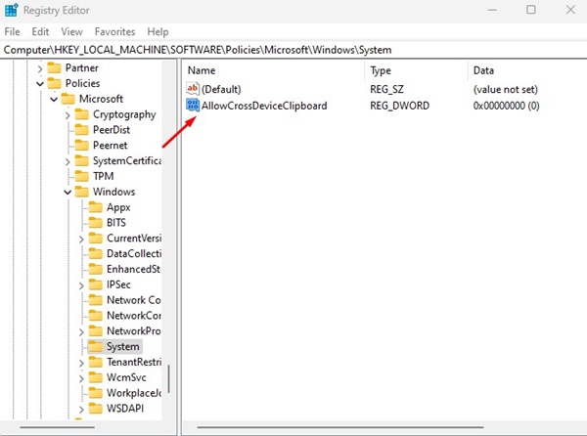
Task: Expand the WSDAPI key chevron
Action: coord(81,409)
